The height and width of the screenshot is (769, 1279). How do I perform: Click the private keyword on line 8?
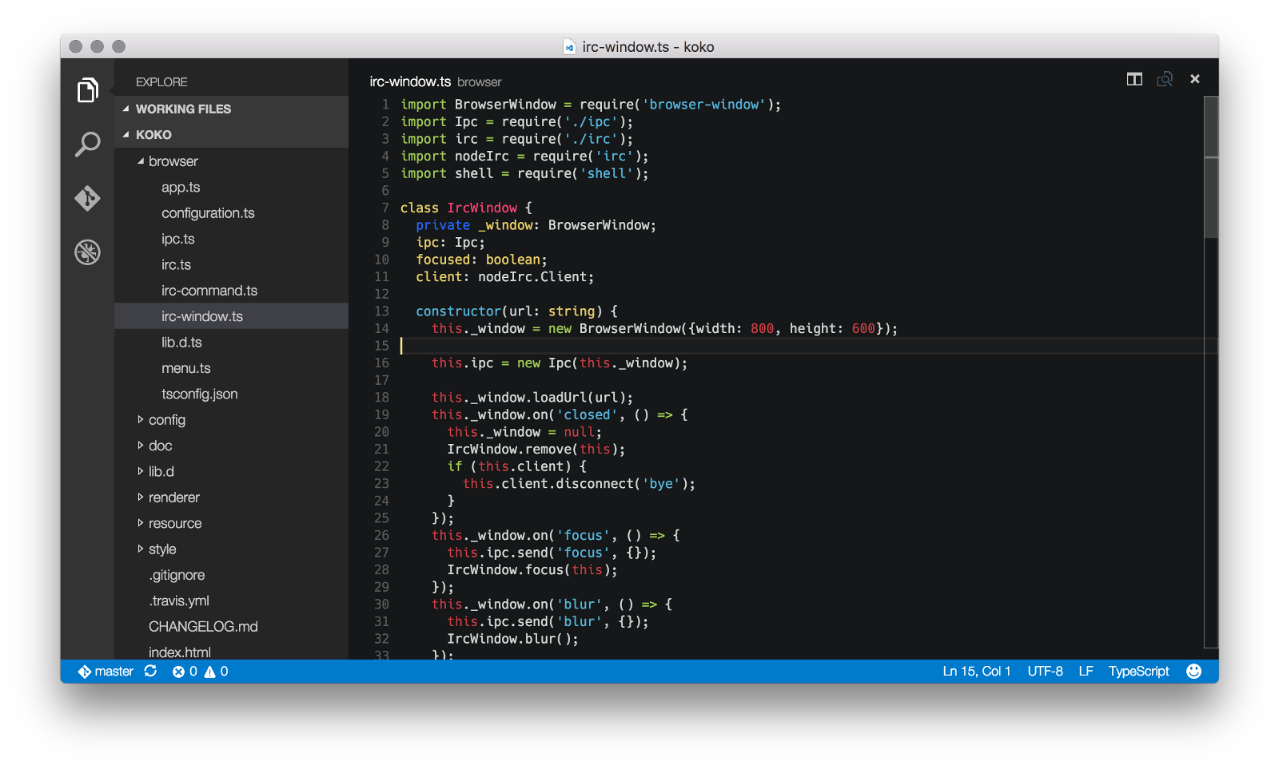443,225
